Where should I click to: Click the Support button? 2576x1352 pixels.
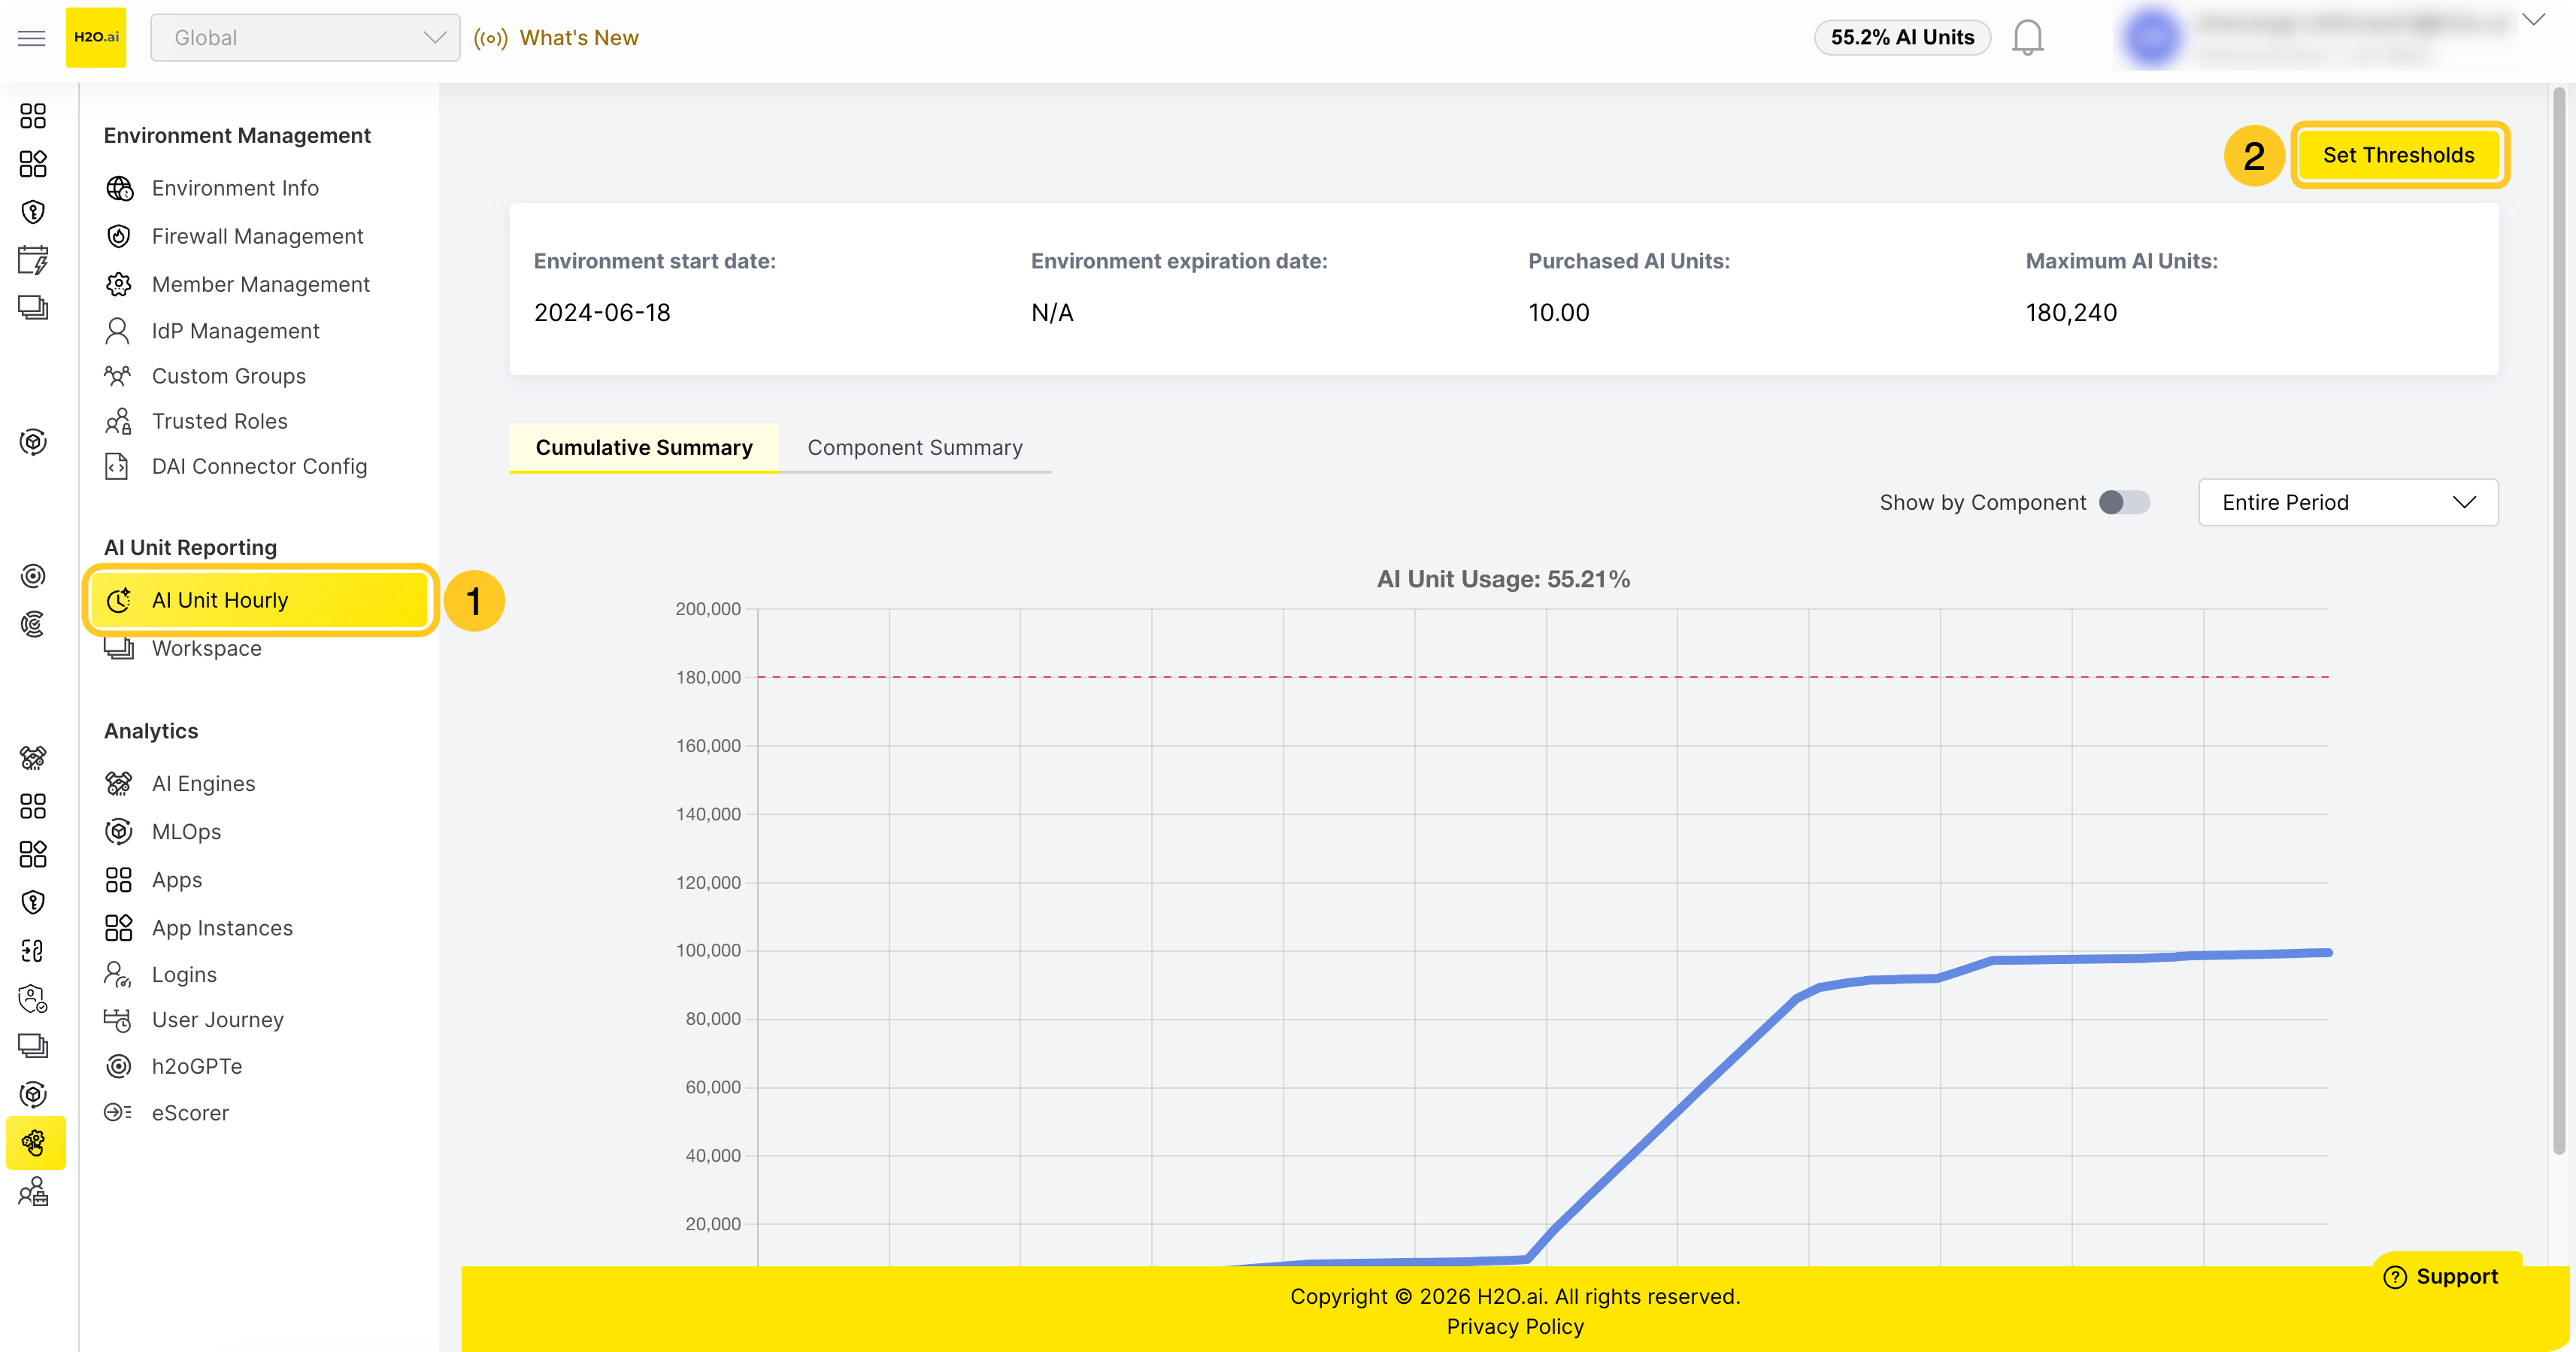point(2441,1276)
